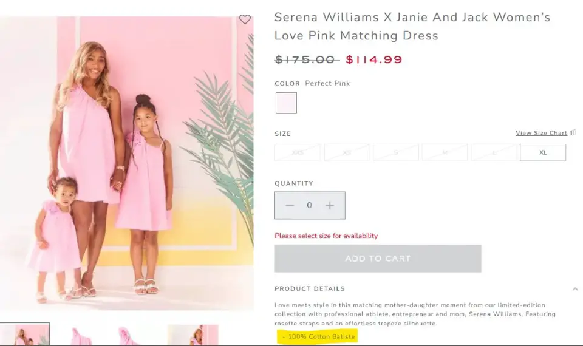
Task: Open the second dress thumbnail
Action: click(82, 336)
